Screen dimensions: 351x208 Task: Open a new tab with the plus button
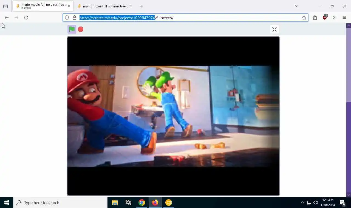tap(141, 6)
